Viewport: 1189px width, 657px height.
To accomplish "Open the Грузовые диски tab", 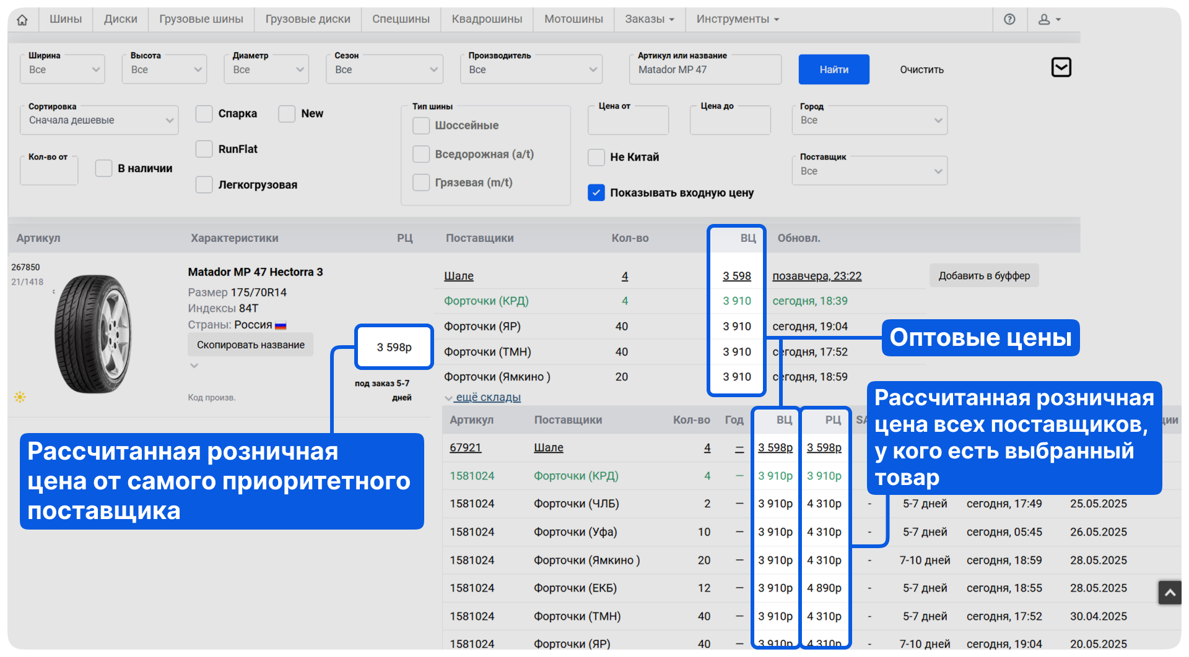I will 308,19.
